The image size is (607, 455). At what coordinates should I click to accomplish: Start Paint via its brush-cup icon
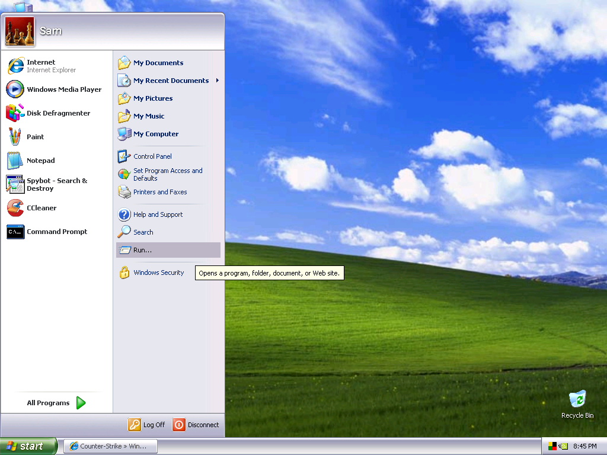pyautogui.click(x=15, y=137)
